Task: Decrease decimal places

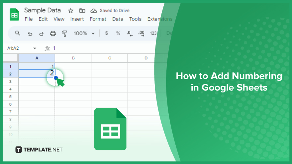Action: [x=130, y=33]
